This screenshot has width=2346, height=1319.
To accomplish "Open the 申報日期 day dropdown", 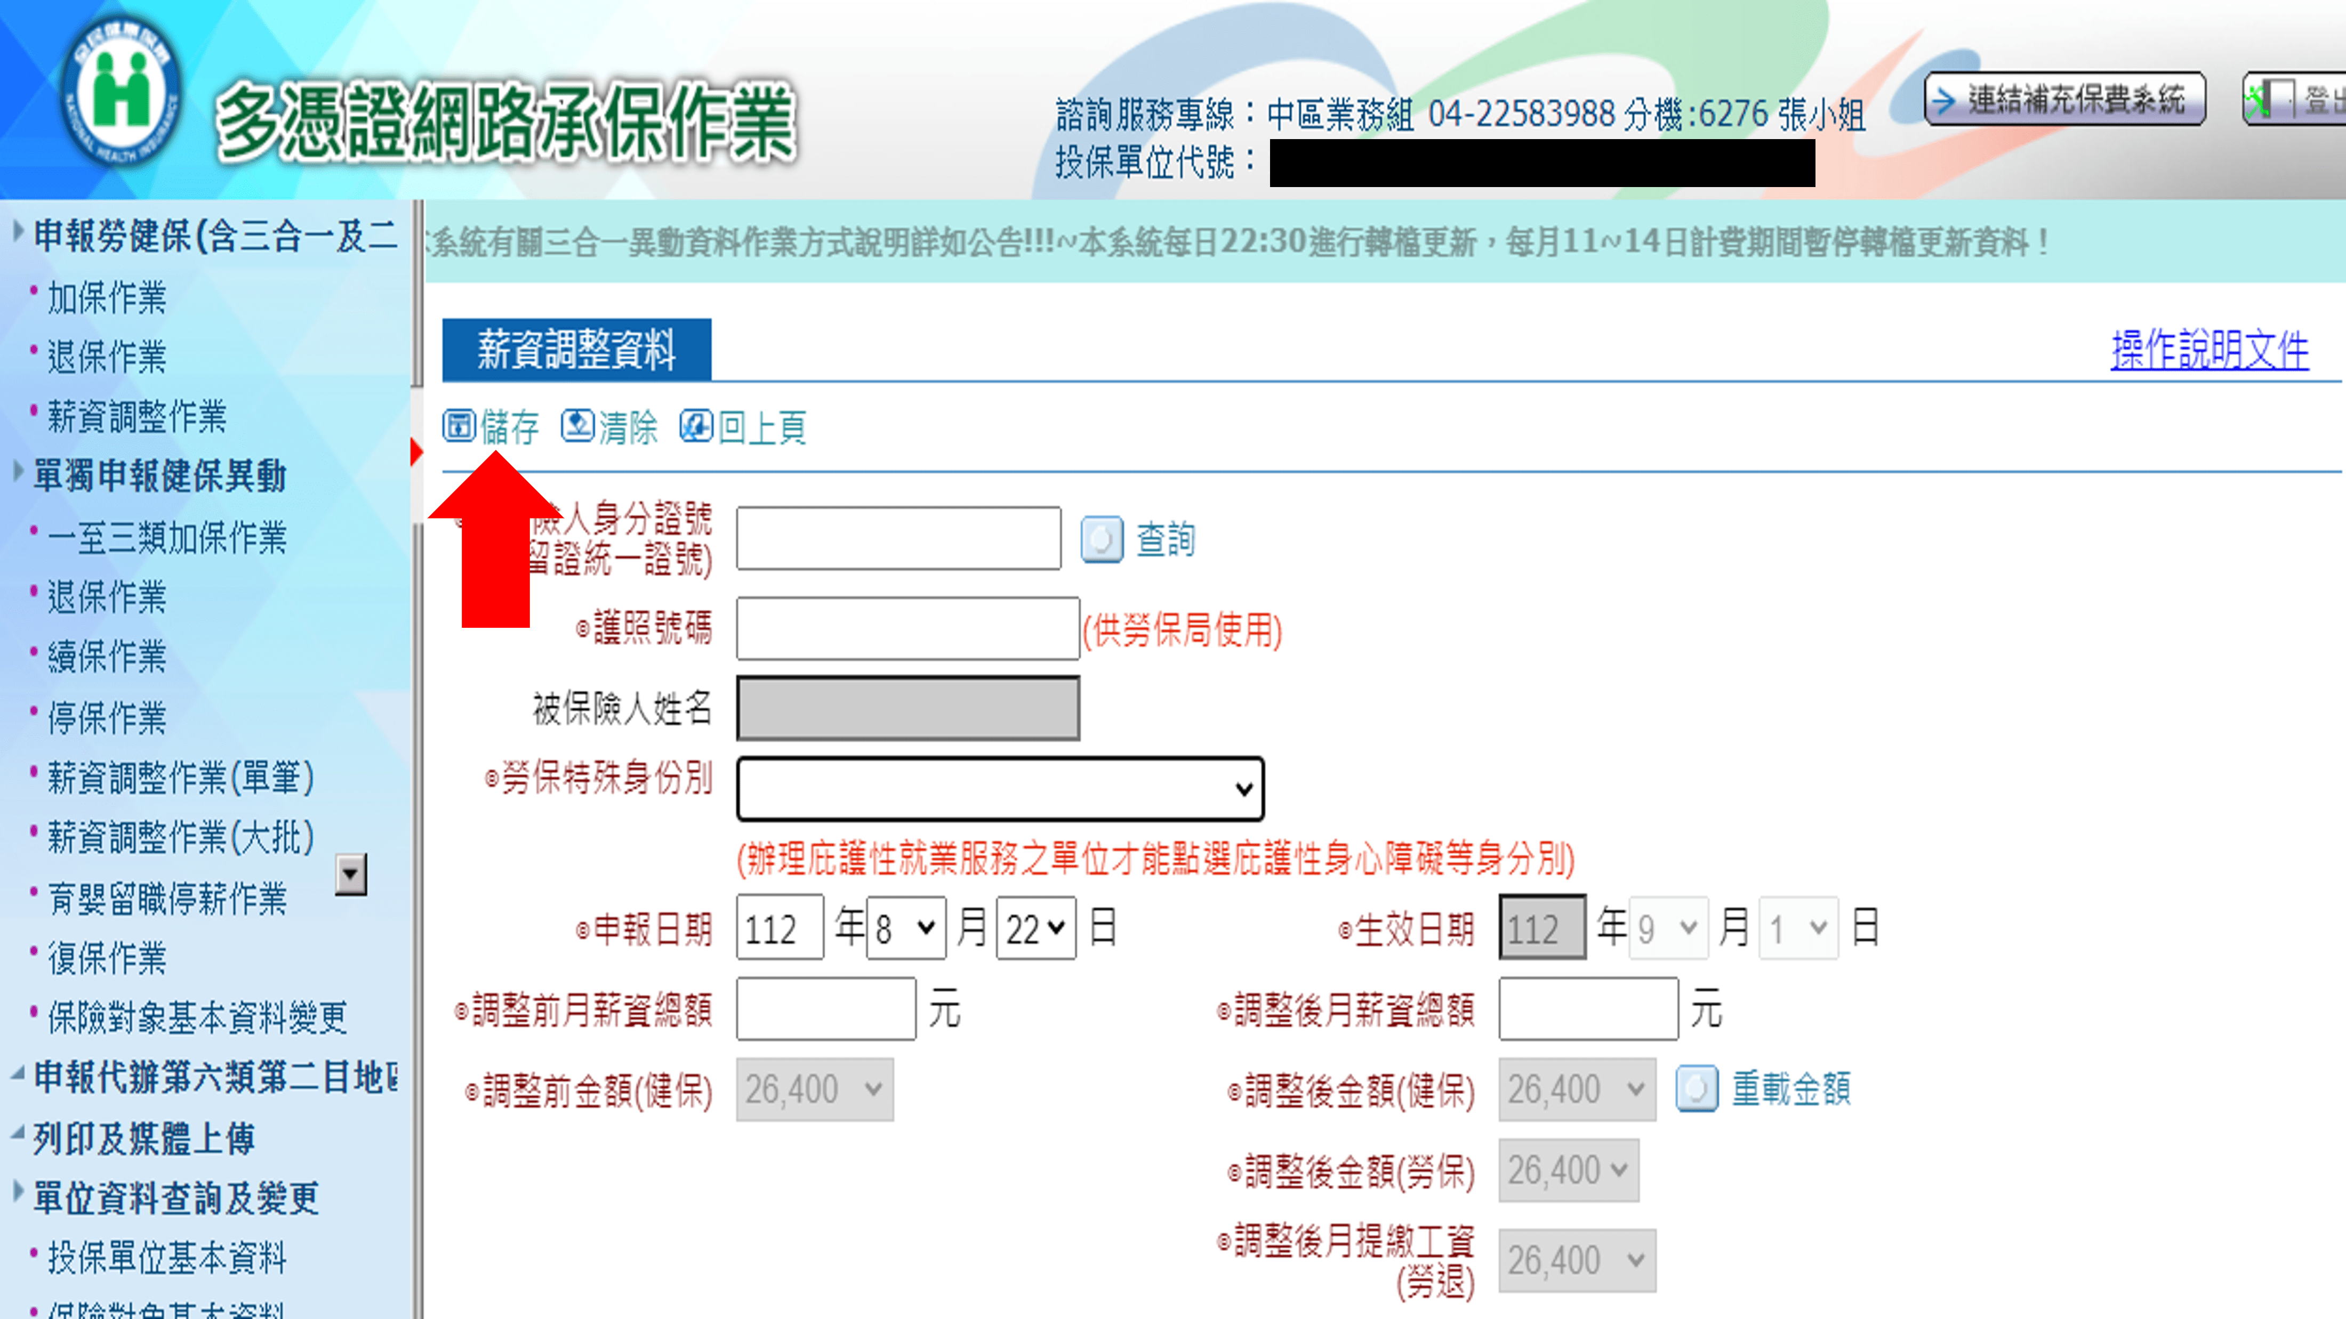I will 1035,928.
